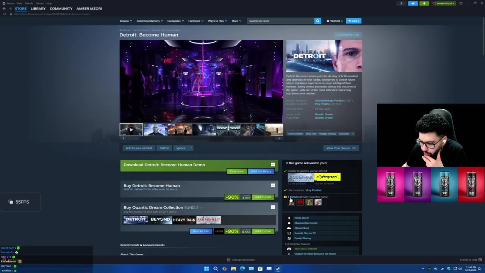Image resolution: width=485 pixels, height=273 pixels.
Task: Play the trailer video thumbnail
Action: [x=131, y=130]
